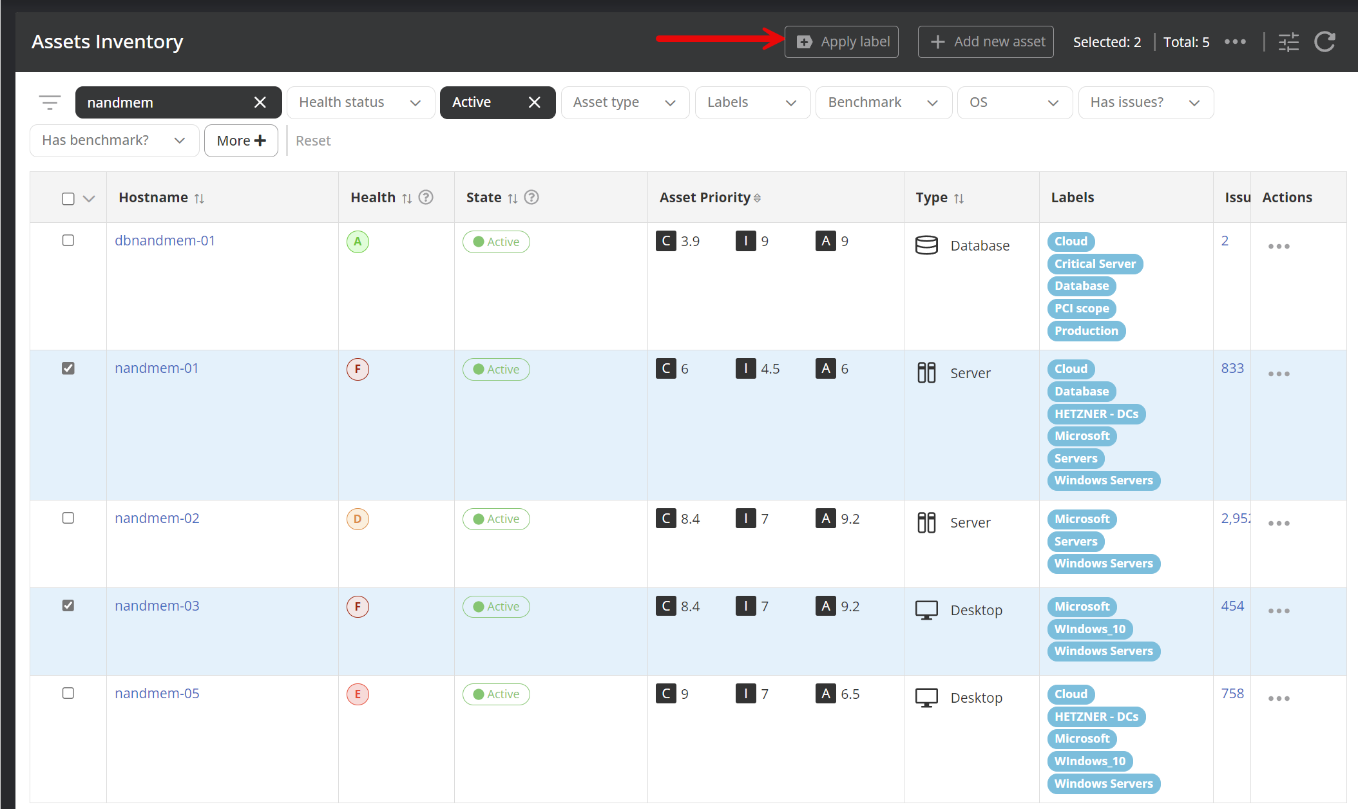Toggle the select-all header checkbox

[x=68, y=198]
